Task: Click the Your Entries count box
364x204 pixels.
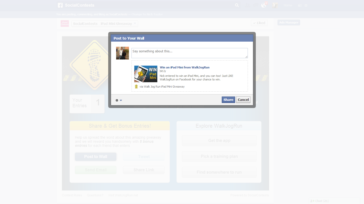Action: [87, 104]
